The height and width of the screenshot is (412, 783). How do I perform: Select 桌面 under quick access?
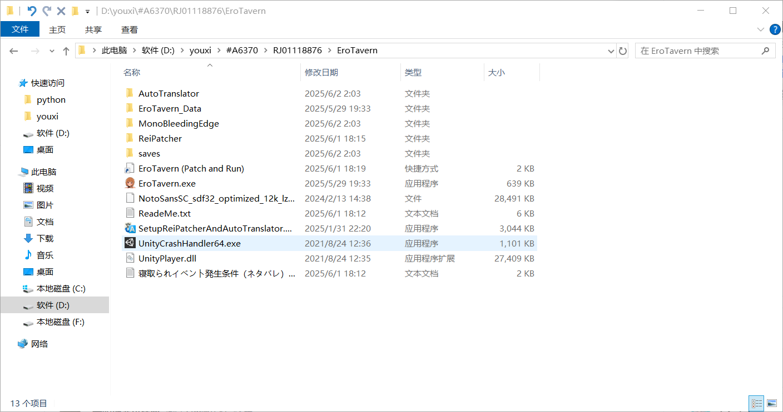[x=45, y=150]
